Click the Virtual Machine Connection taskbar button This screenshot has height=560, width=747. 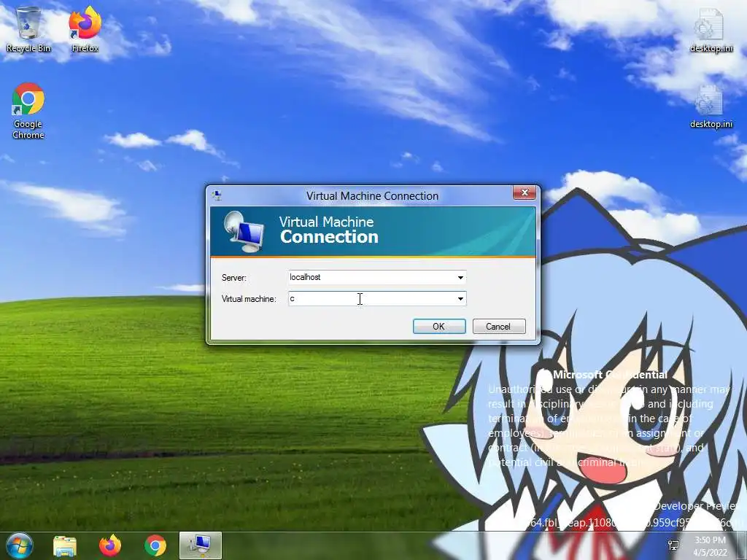point(201,545)
